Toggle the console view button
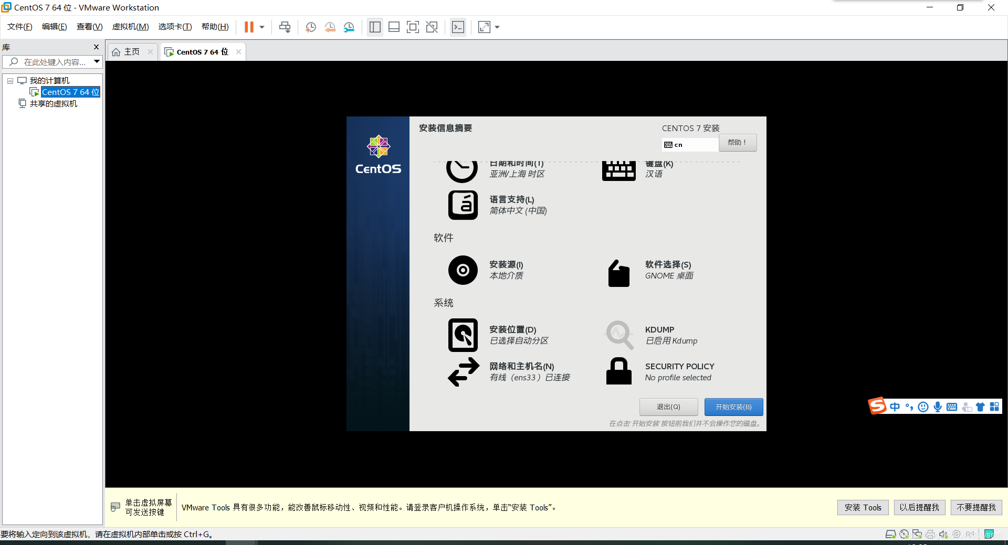1008x545 pixels. pyautogui.click(x=458, y=27)
